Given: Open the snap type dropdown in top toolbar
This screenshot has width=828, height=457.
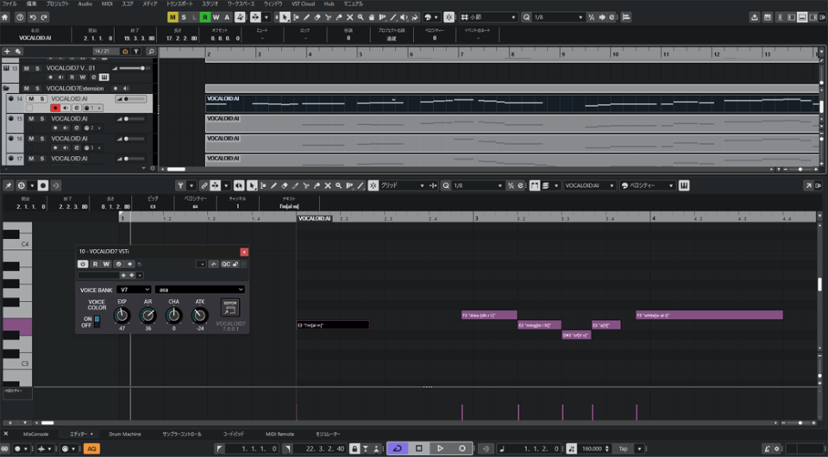Looking at the screenshot, I should pyautogui.click(x=490, y=17).
